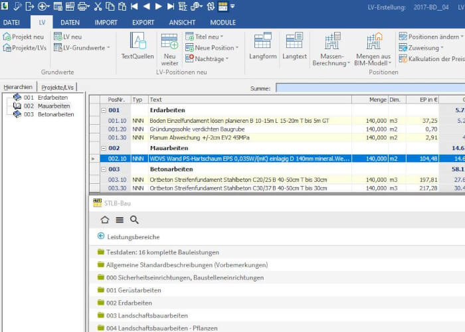Select the Projekte/LVs panel tab
Screen dimensions: 465x332
[x=57, y=88]
